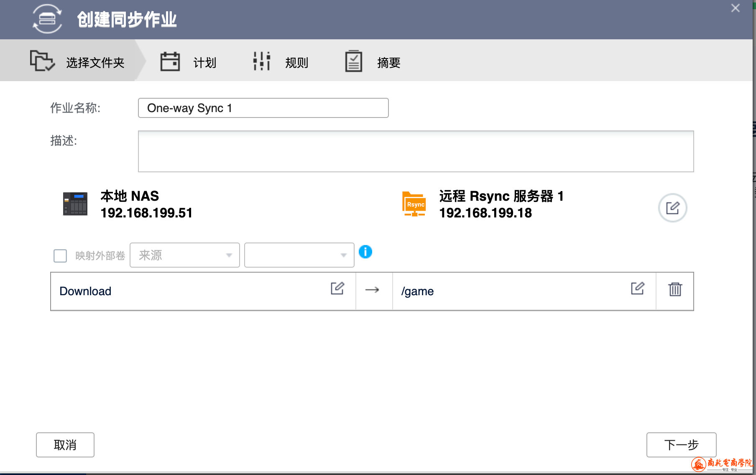Show info about mapping external volumes
Screen dimensions: 756x475
click(x=365, y=252)
